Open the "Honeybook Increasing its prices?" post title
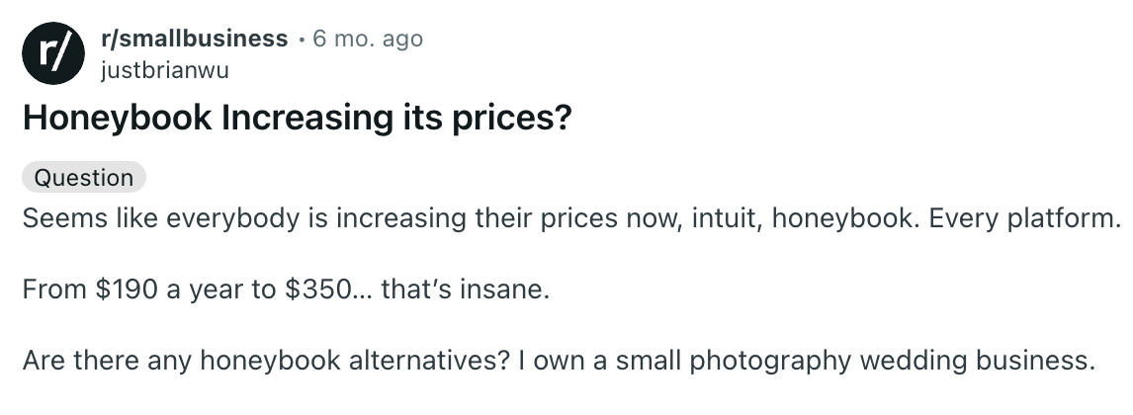 [298, 119]
